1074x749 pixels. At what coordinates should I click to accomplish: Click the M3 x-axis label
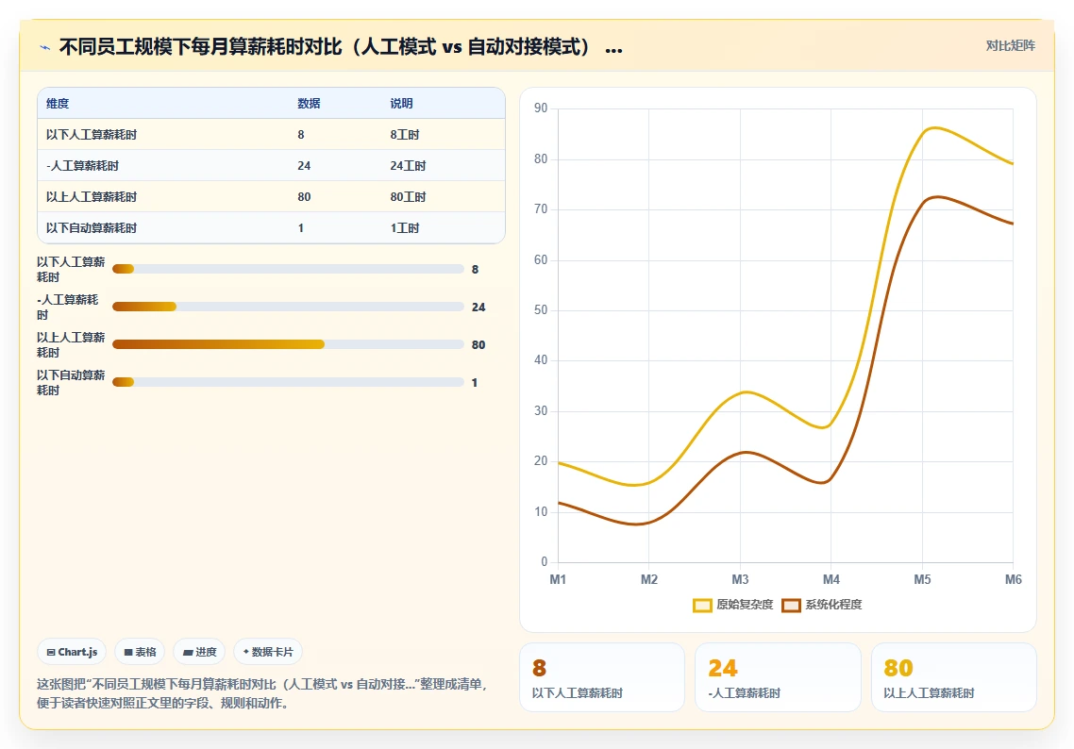point(741,580)
